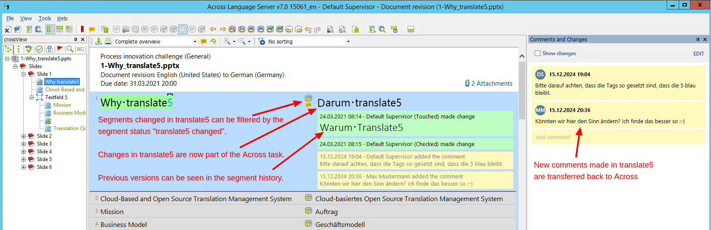
Task: Collapse the Textfeld 5 tree node
Action: coord(31,97)
